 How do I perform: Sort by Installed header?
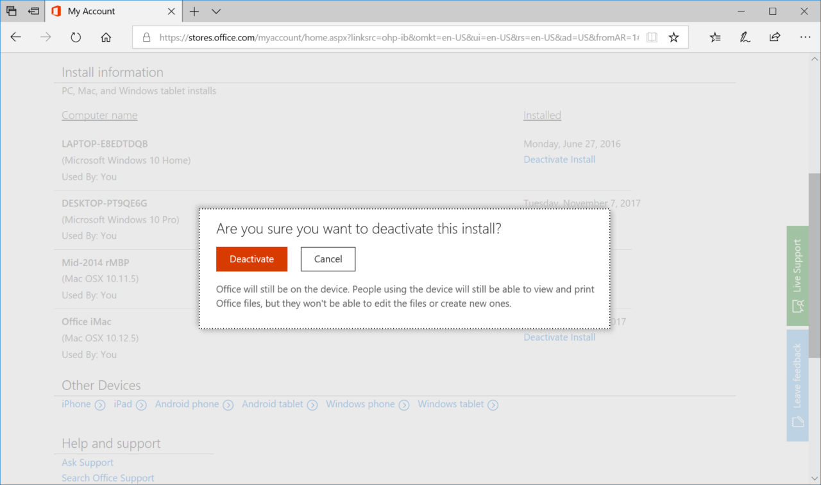click(542, 115)
